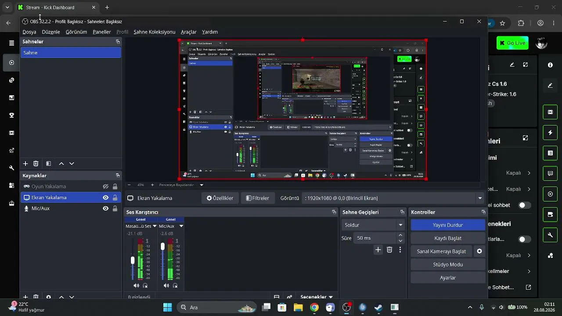Open the Sahne Koleksiyonu menu
This screenshot has height=316, width=562.
coord(155,32)
